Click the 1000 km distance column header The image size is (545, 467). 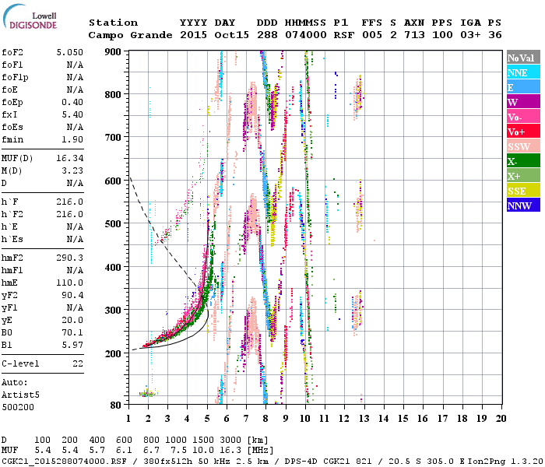176,441
